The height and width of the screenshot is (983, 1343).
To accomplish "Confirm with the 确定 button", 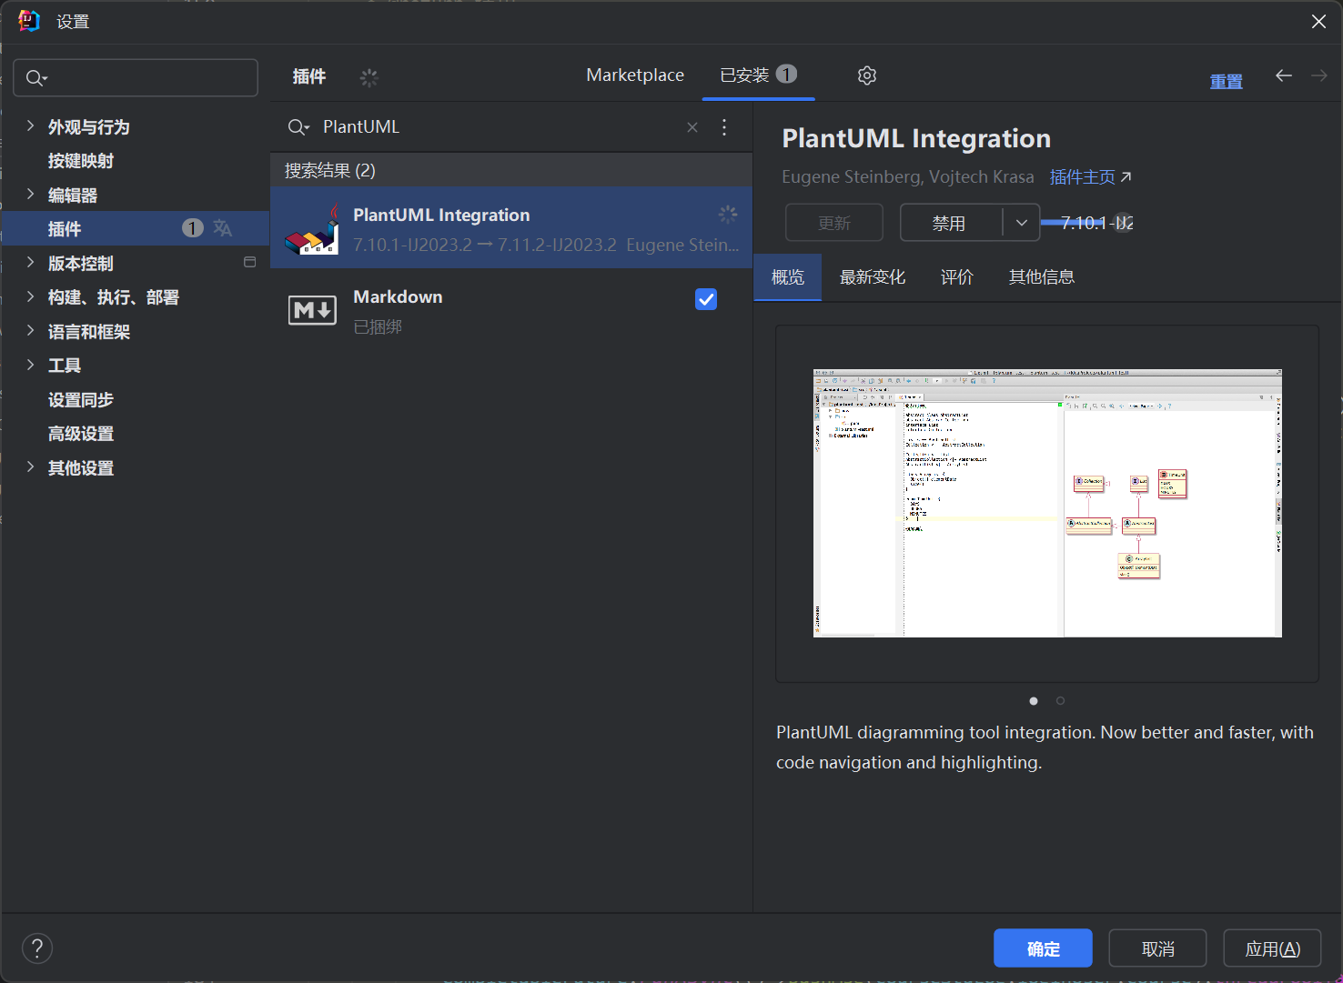I will click(x=1043, y=948).
